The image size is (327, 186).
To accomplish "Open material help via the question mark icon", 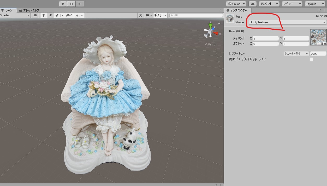I will 317,16.
